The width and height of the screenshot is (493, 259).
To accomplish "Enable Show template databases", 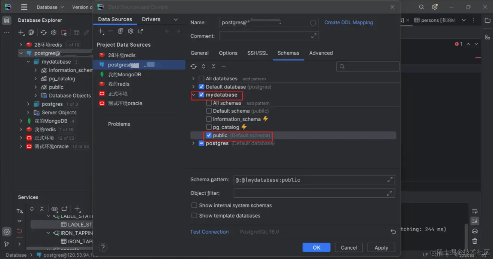I will pyautogui.click(x=194, y=216).
